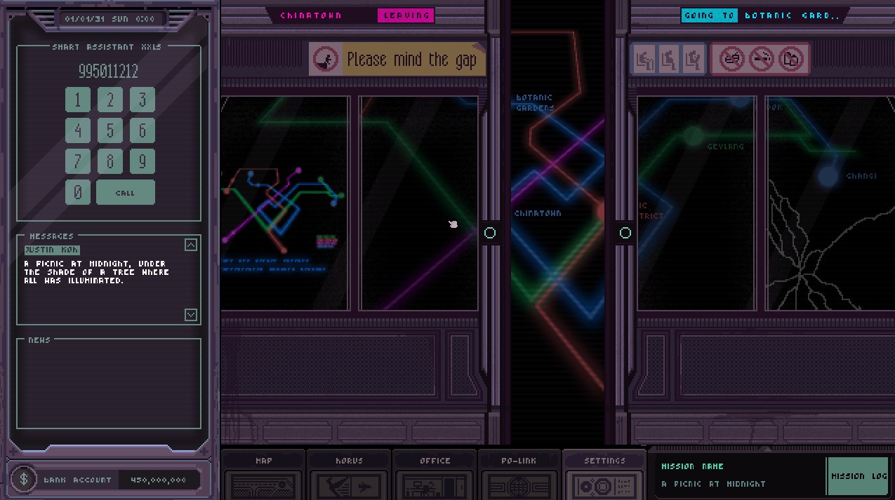Viewport: 895px width, 500px height.
Task: Click the bank account dollar icon
Action: [x=25, y=480]
